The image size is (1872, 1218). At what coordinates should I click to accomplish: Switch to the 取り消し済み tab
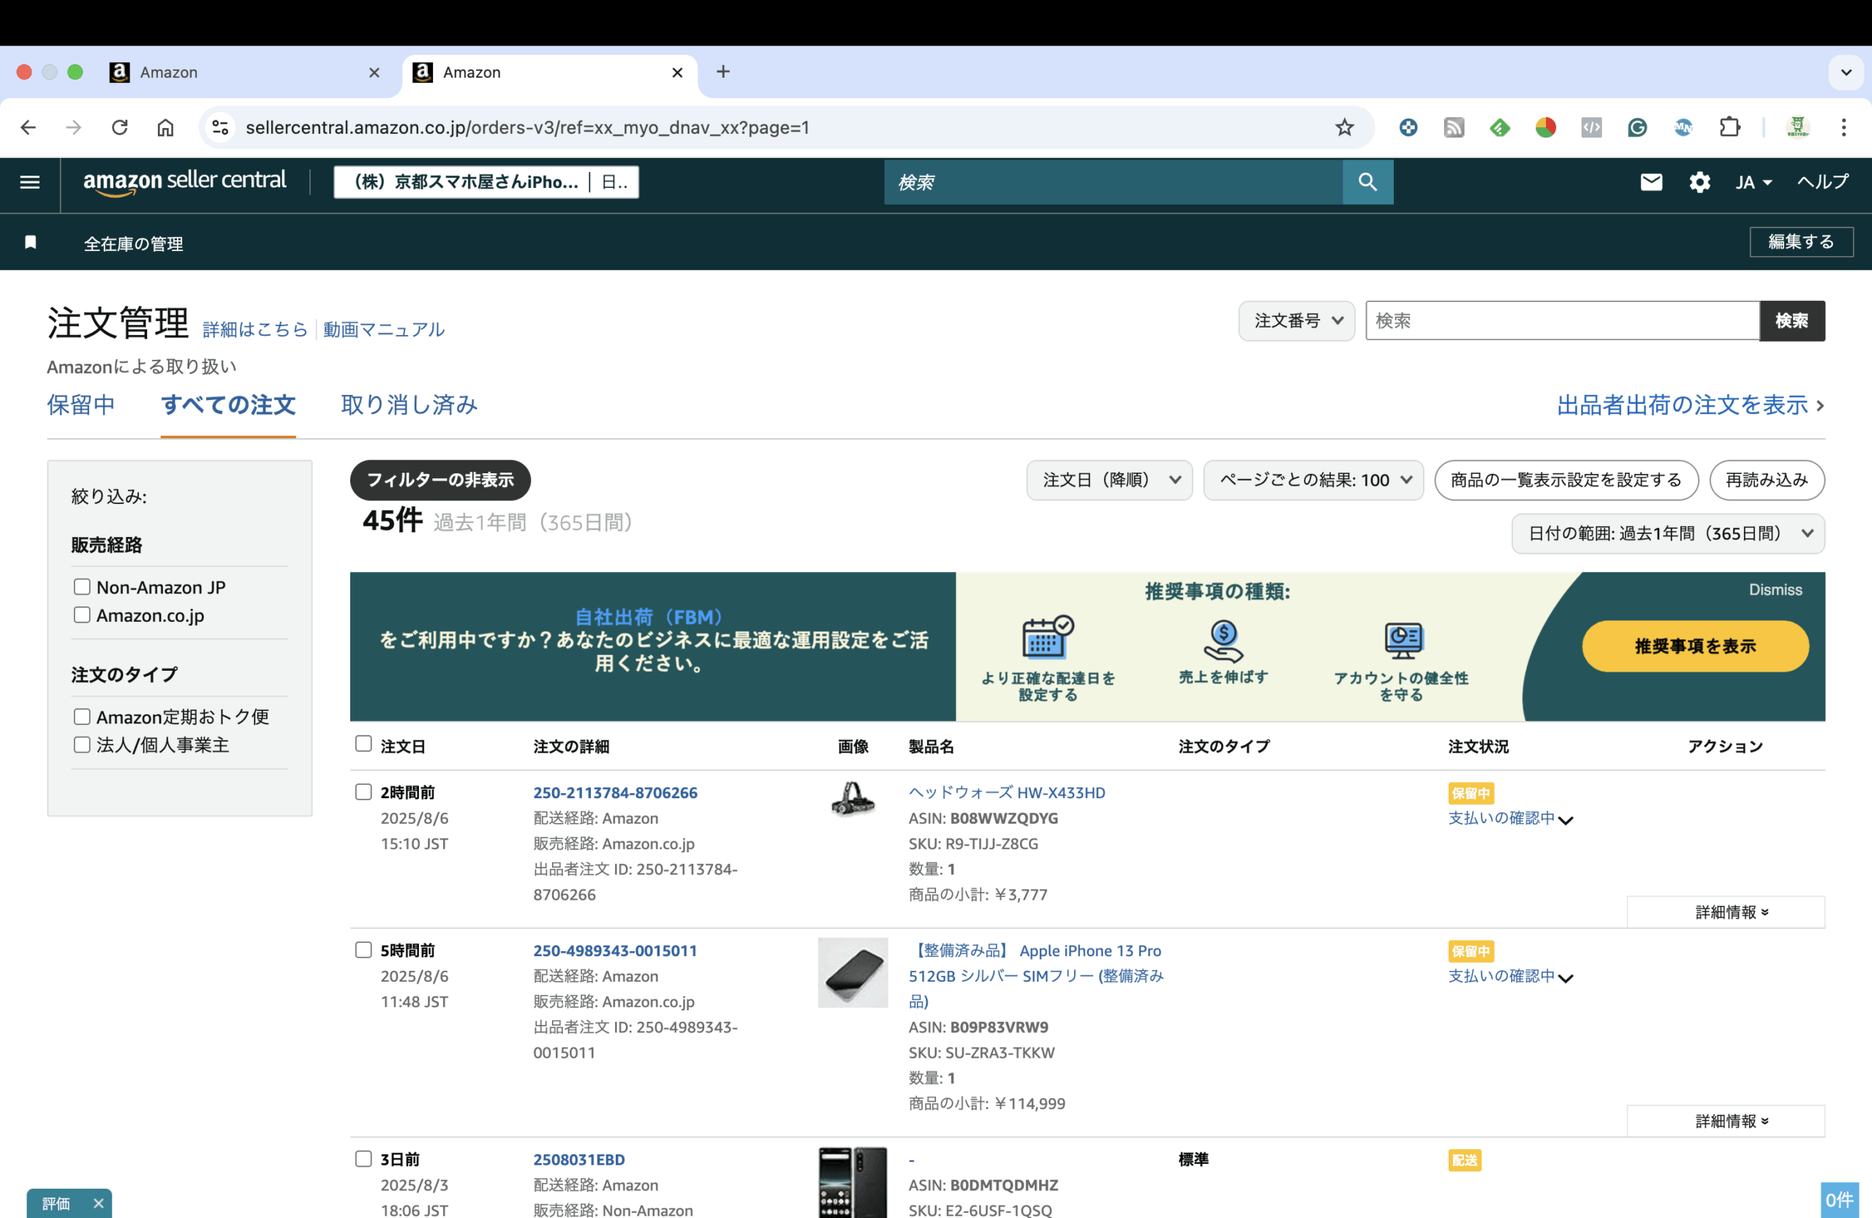(x=409, y=405)
